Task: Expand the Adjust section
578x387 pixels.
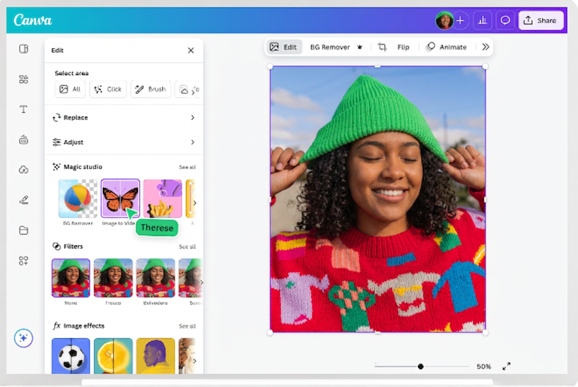Action: click(x=124, y=142)
